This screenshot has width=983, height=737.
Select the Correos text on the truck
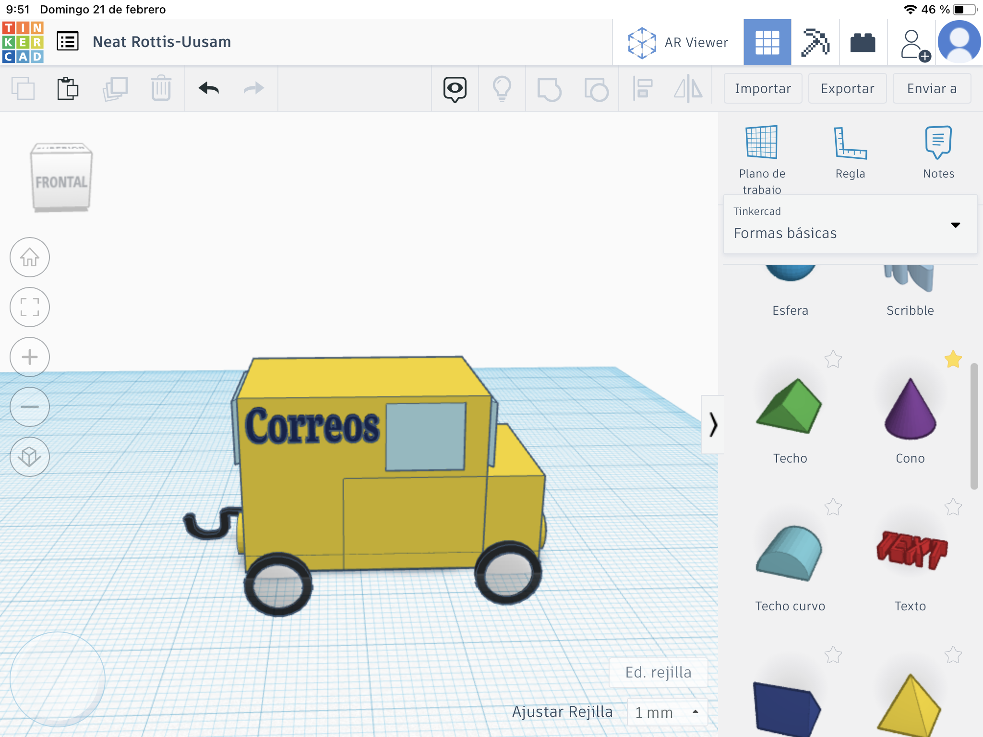coord(312,426)
